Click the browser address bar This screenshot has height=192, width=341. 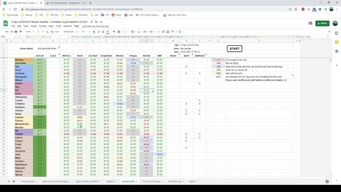[x=152, y=10]
